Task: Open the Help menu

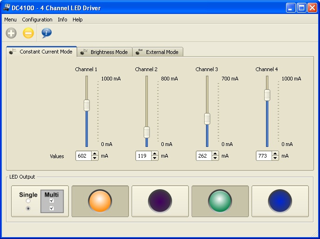Action: coord(78,20)
